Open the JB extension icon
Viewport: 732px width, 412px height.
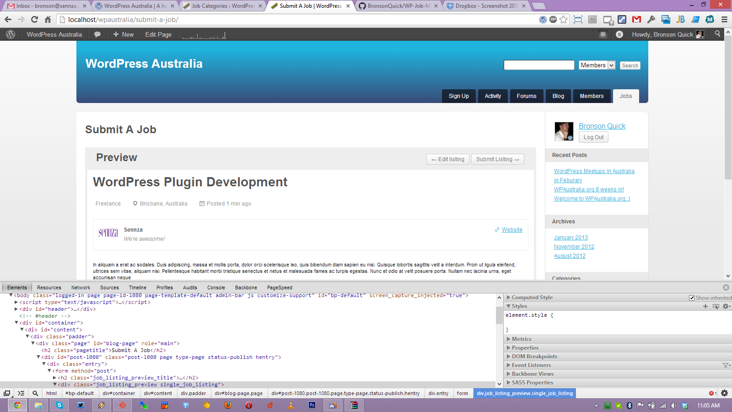680,19
